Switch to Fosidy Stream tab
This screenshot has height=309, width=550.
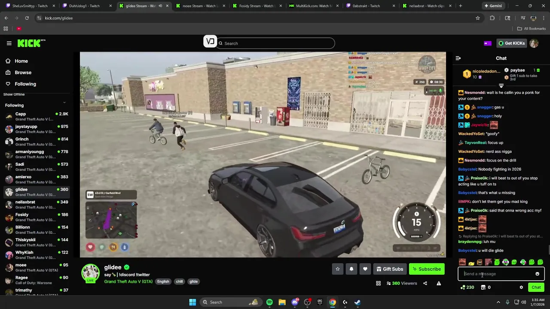coord(256,6)
